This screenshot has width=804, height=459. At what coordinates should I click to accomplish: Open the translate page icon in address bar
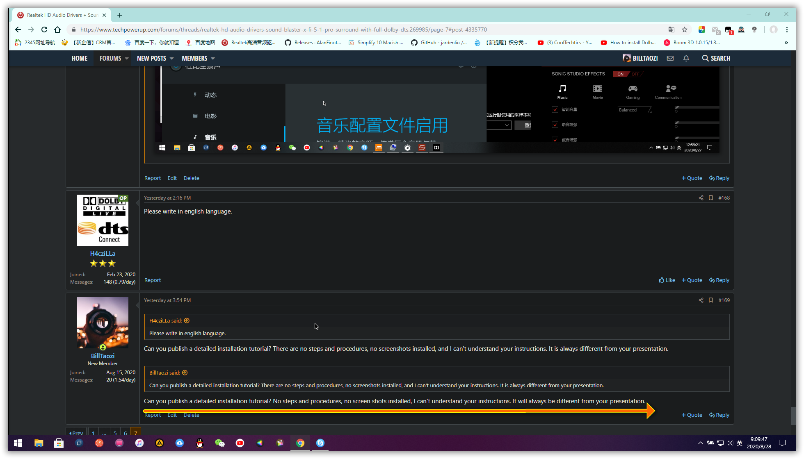coord(672,30)
